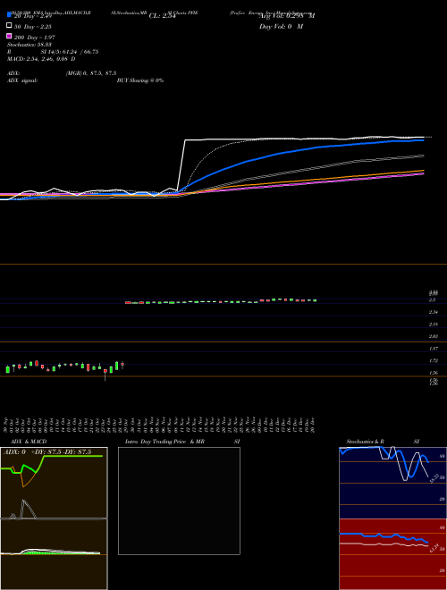The height and width of the screenshot is (590, 447).
Task: Click the 'Day Vol: 0 M' label
Action: tap(281, 27)
